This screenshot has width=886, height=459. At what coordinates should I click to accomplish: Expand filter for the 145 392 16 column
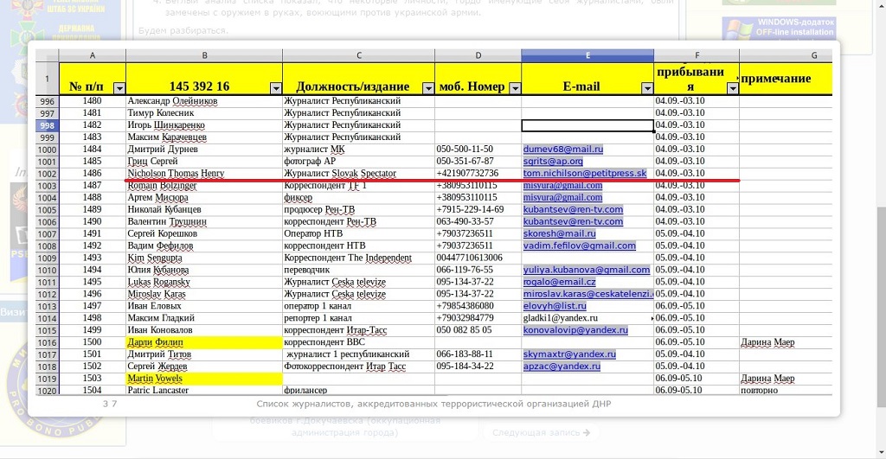click(276, 88)
